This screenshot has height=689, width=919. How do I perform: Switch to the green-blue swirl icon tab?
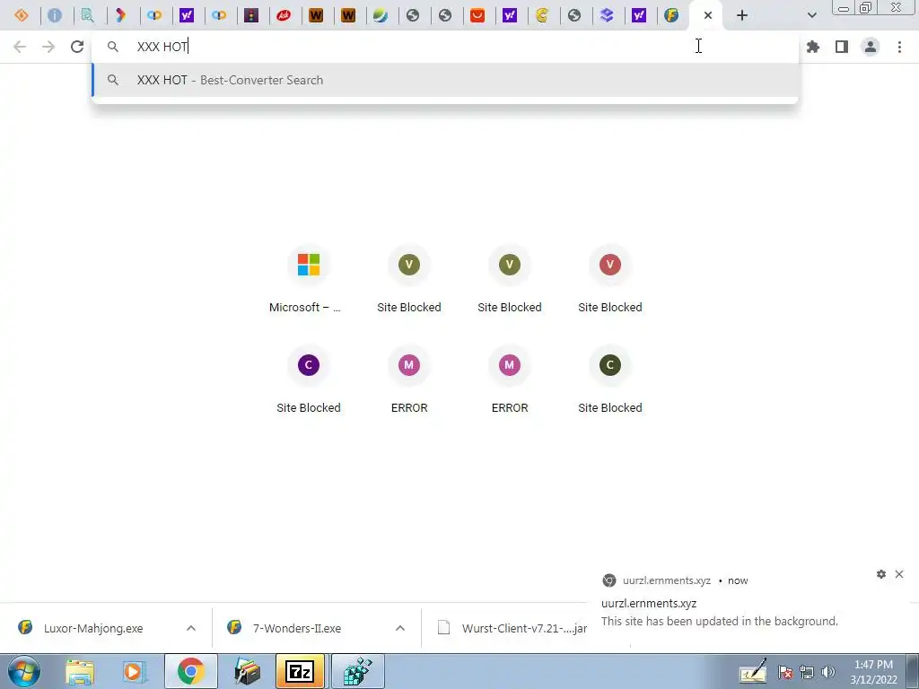381,15
